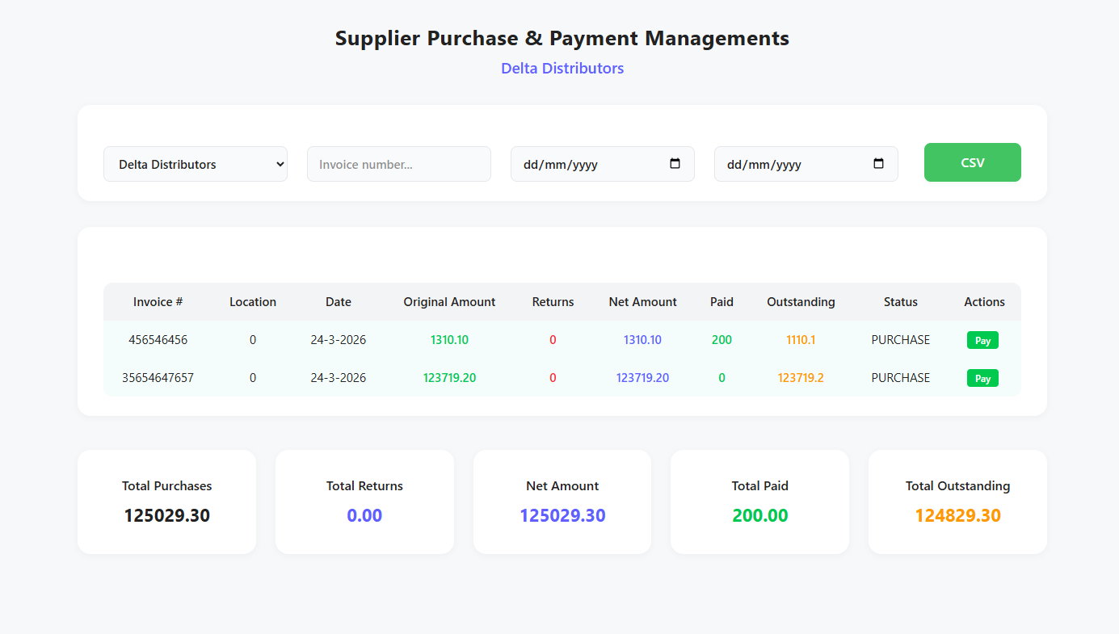Click the paid value 200 in table
This screenshot has height=634, width=1119.
point(721,340)
